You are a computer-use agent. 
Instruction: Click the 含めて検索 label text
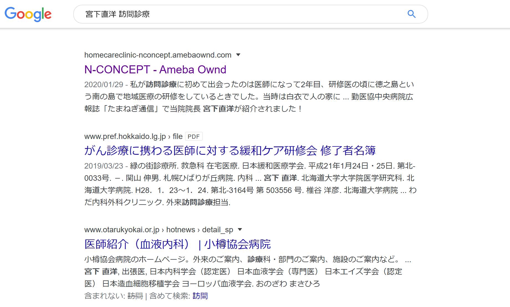[x=170, y=296]
